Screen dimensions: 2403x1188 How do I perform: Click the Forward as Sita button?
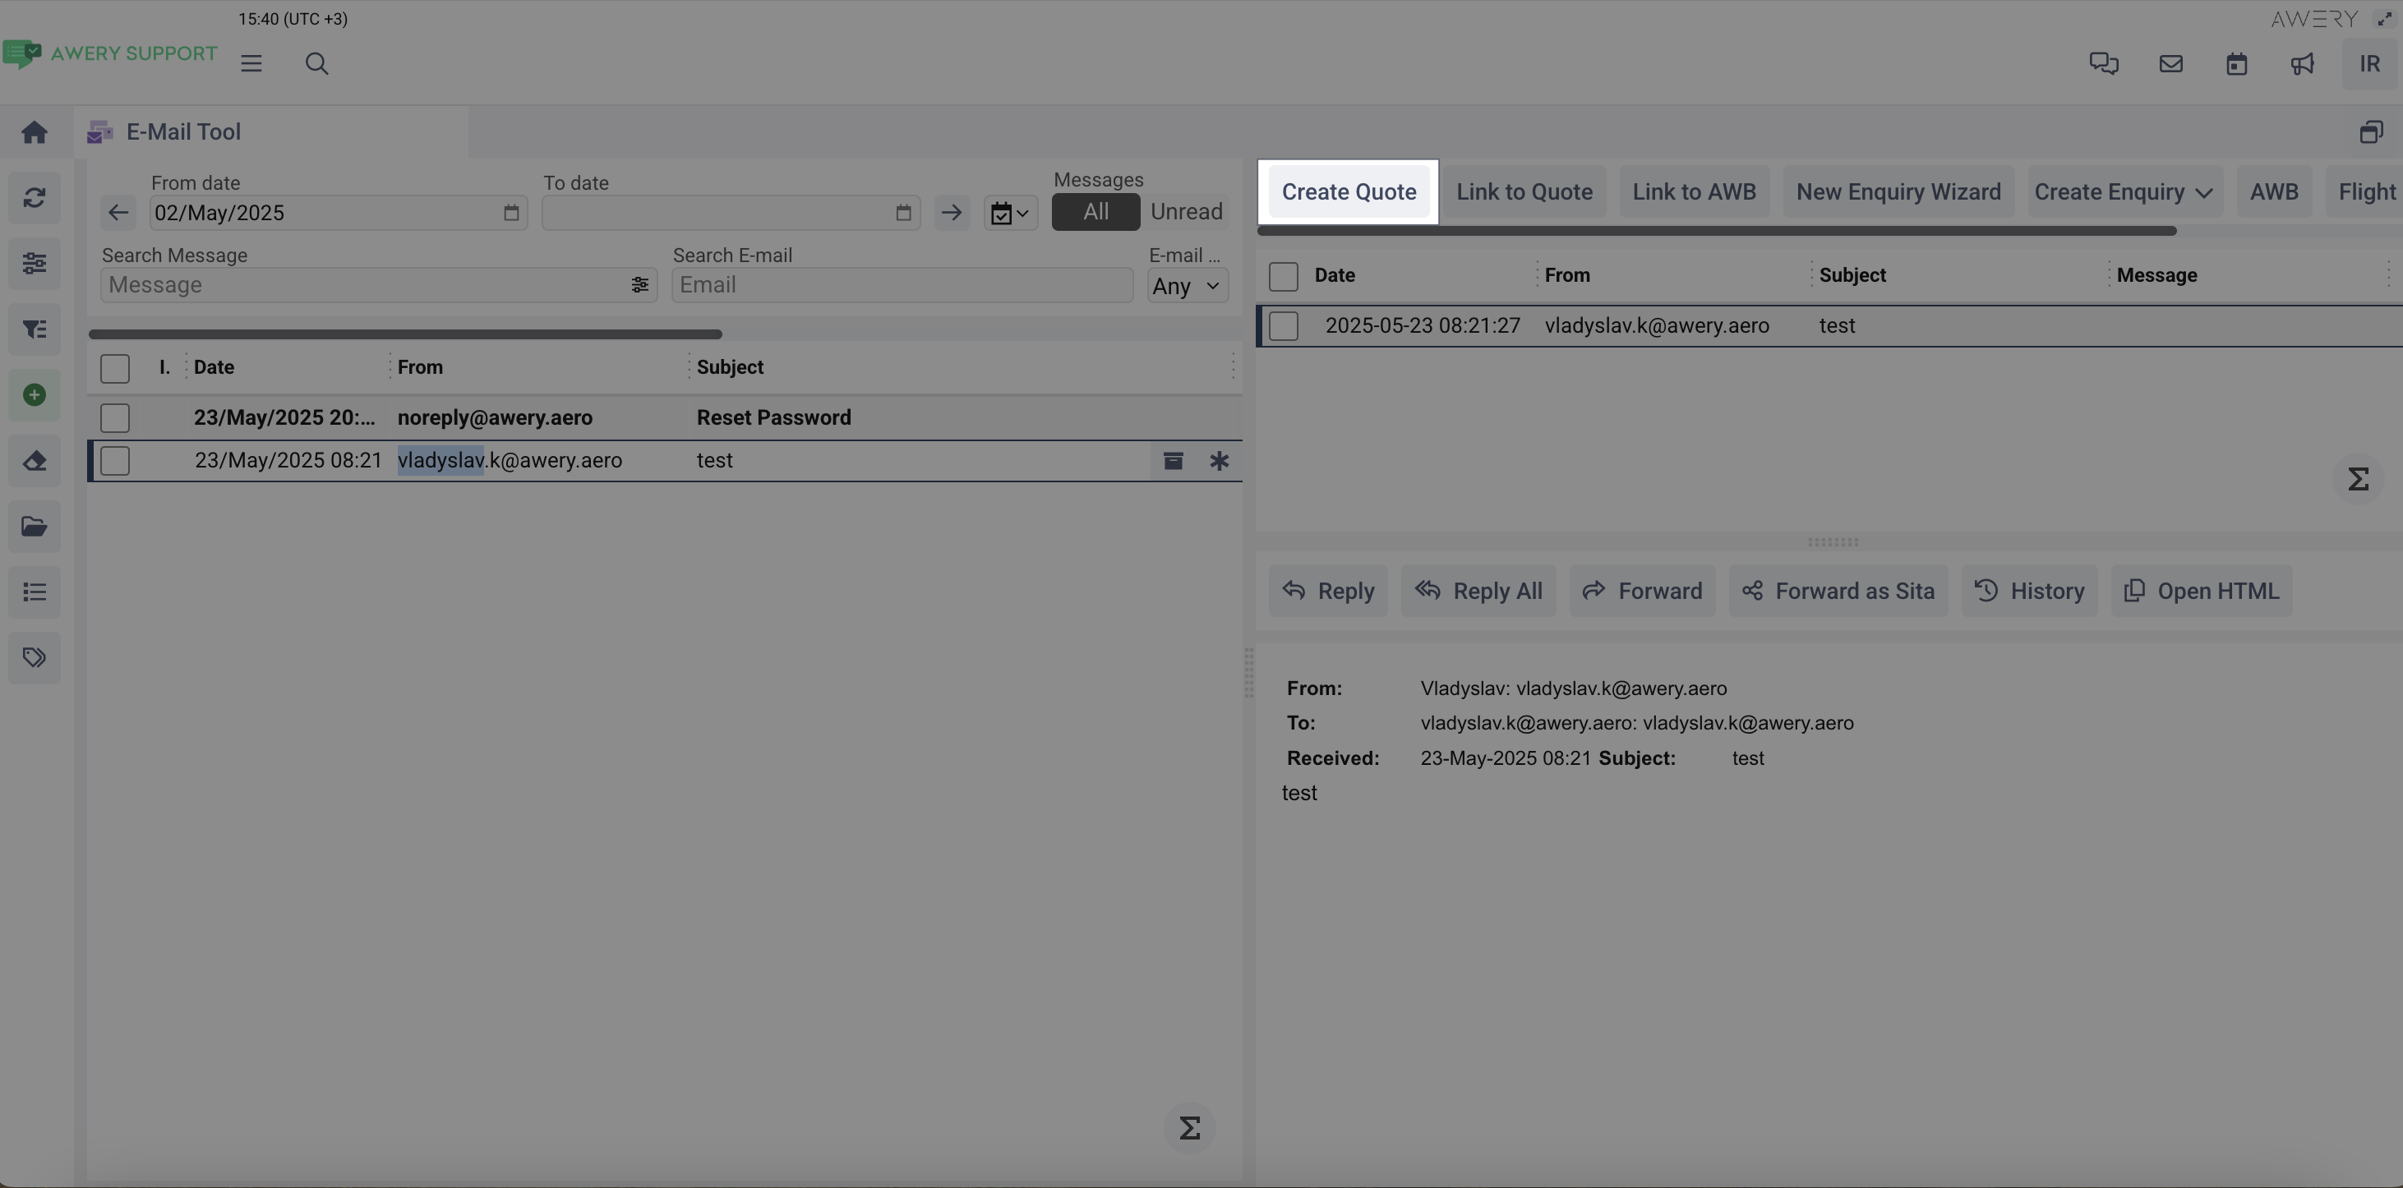pos(1838,592)
